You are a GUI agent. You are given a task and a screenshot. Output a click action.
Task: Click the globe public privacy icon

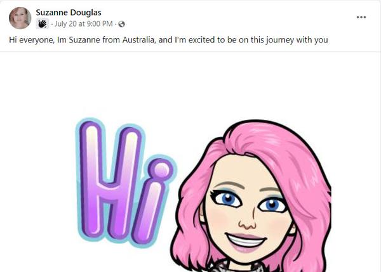point(121,24)
